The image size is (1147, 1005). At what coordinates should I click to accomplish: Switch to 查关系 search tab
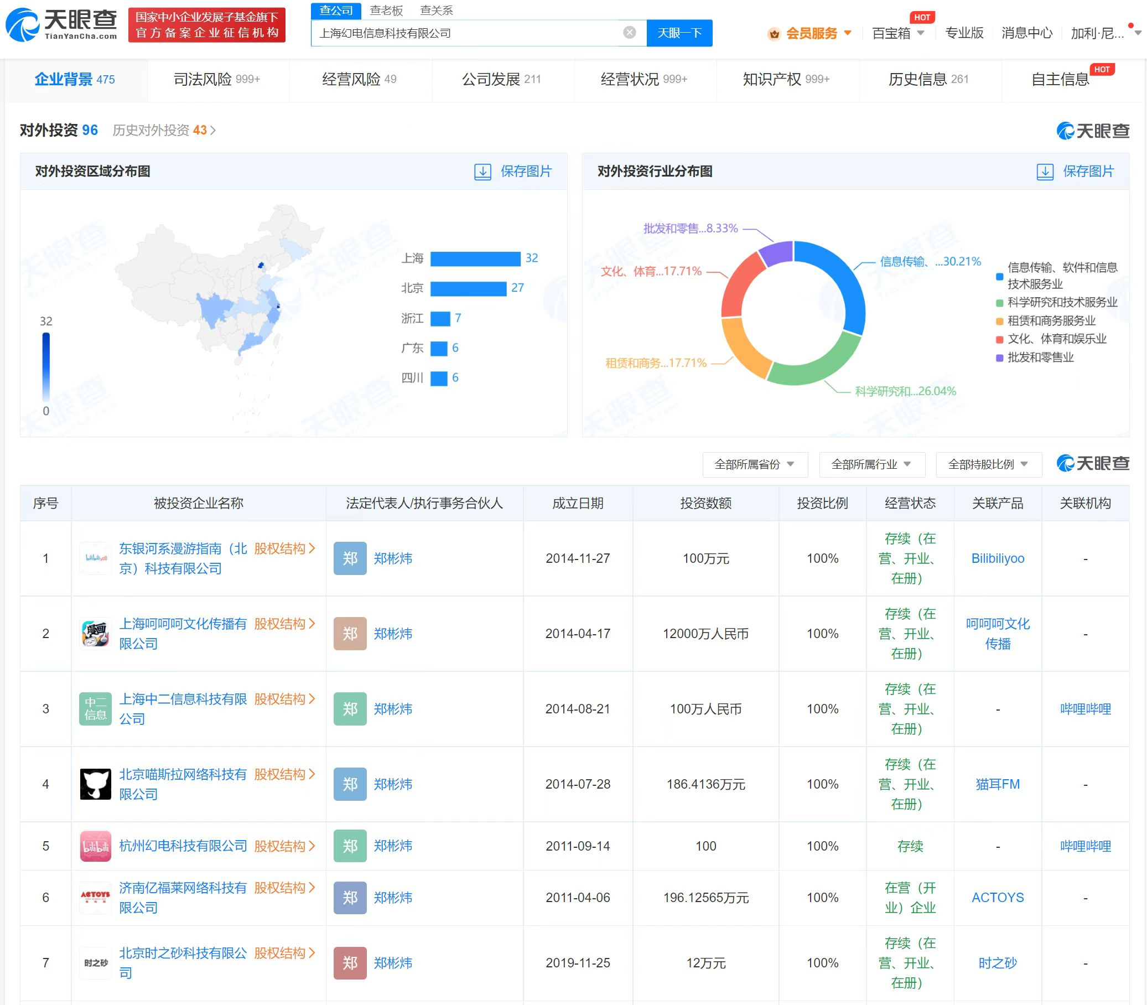(x=436, y=10)
